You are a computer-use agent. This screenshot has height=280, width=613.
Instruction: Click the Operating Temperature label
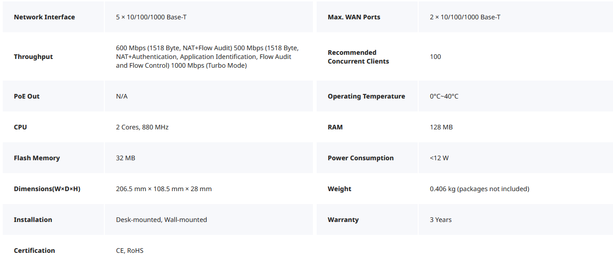(x=367, y=96)
